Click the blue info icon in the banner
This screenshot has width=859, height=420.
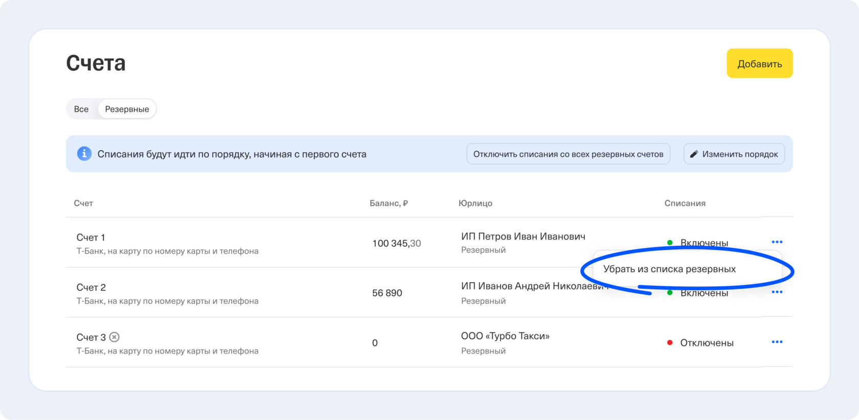[84, 154]
